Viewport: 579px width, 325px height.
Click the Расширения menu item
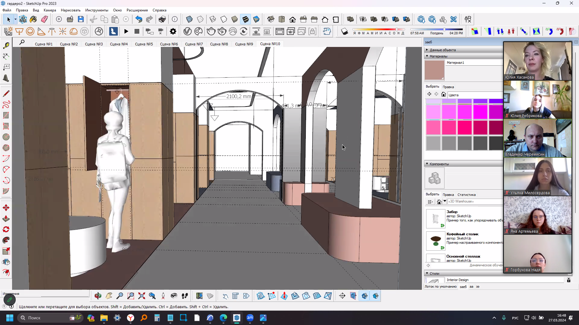click(137, 10)
